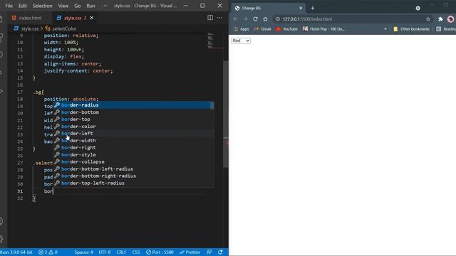Select the CSS language mode indicator
The width and height of the screenshot is (456, 256).
pyautogui.click(x=136, y=252)
